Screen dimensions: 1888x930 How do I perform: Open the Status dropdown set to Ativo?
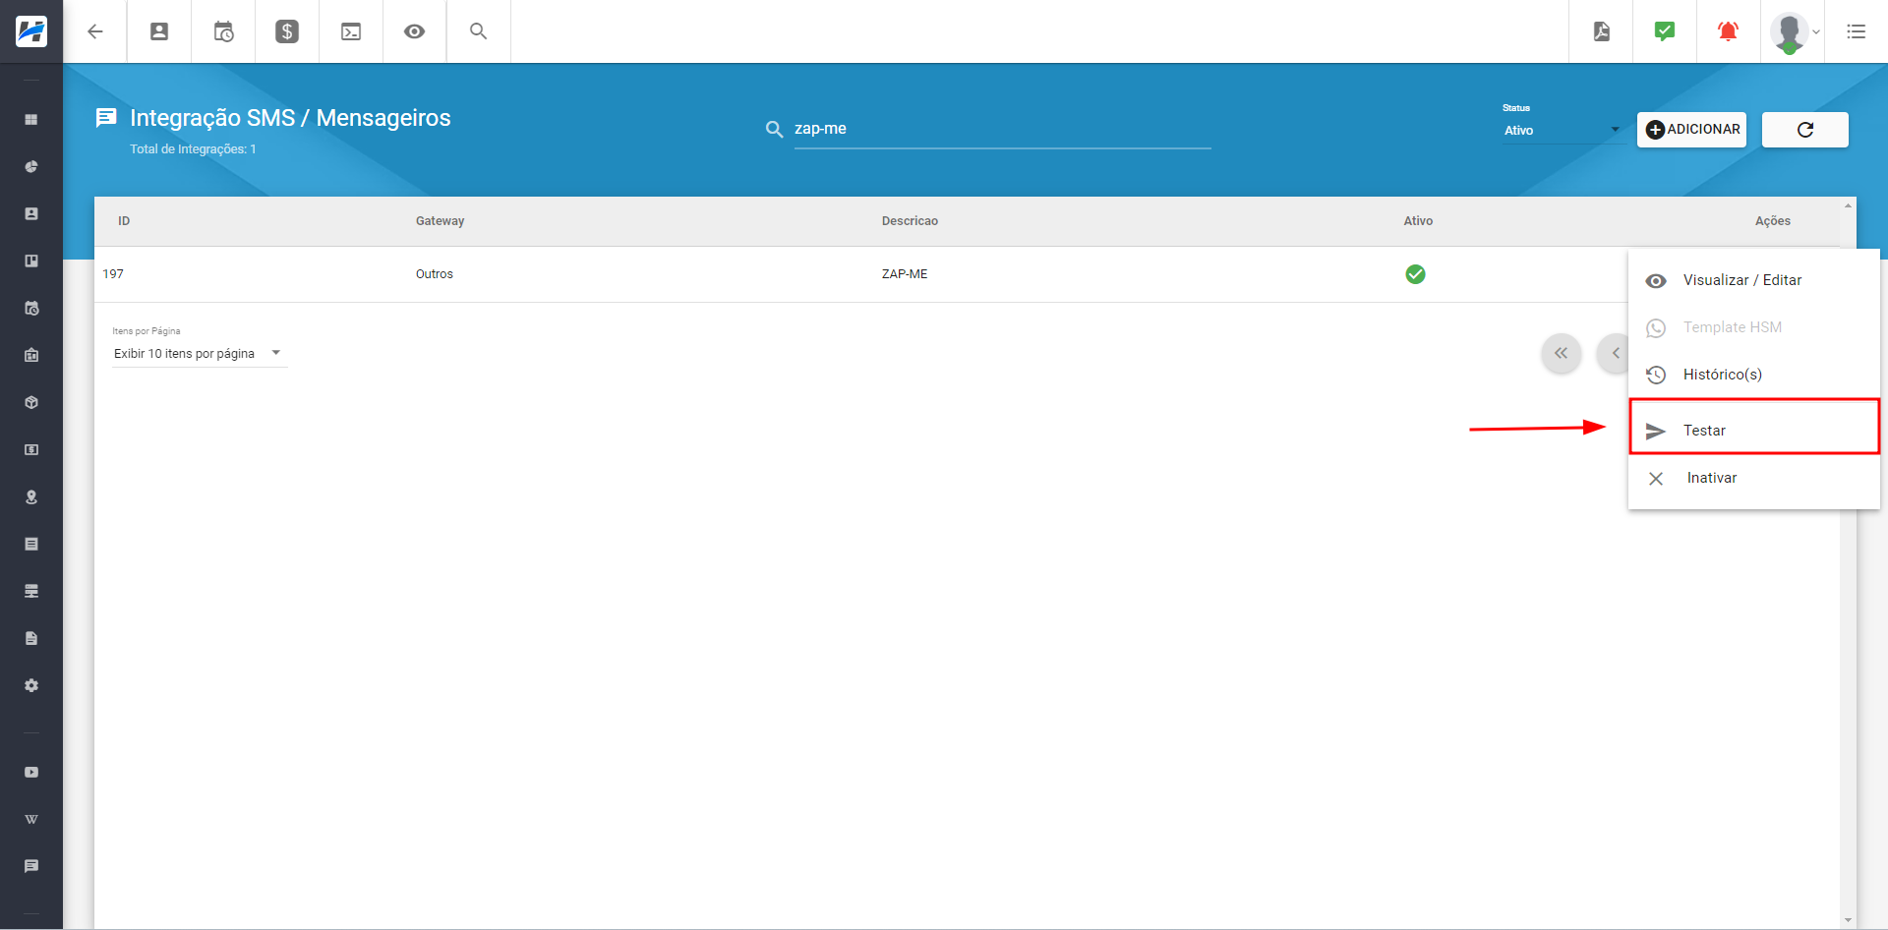tap(1562, 130)
